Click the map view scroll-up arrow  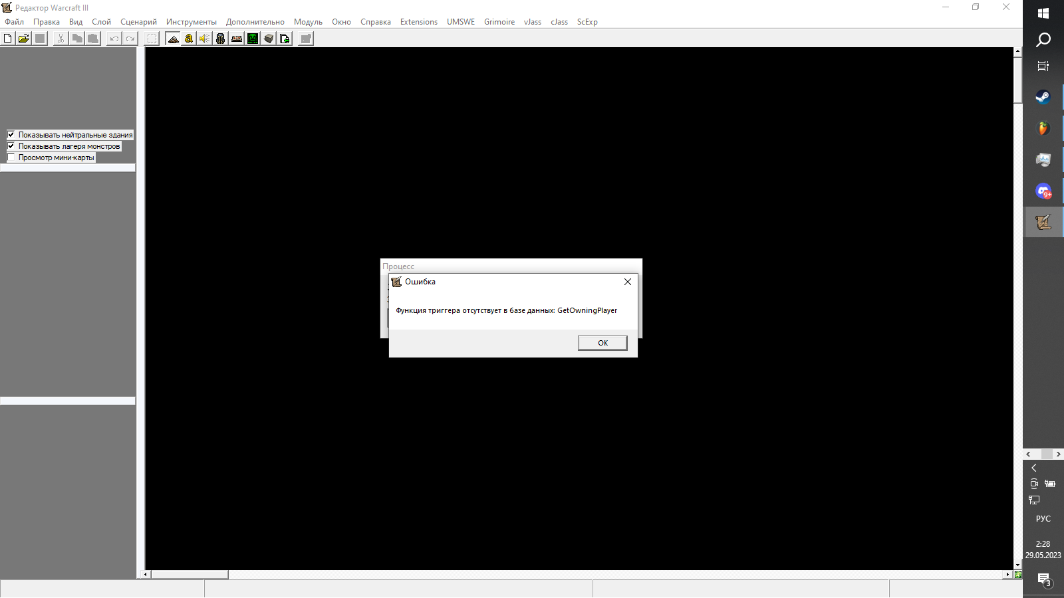[1017, 51]
